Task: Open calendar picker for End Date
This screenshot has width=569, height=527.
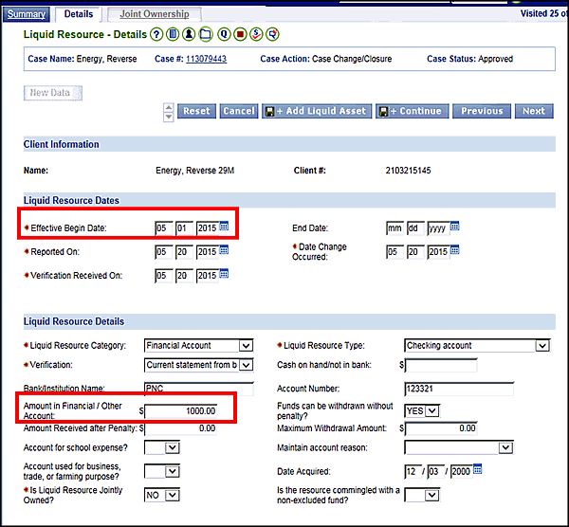Action: 455,227
